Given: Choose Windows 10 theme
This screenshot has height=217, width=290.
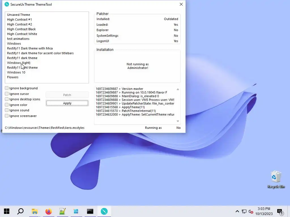Looking at the screenshot, I should pyautogui.click(x=16, y=72).
